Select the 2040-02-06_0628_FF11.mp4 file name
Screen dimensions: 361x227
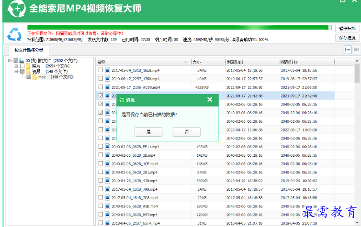coord(135,147)
